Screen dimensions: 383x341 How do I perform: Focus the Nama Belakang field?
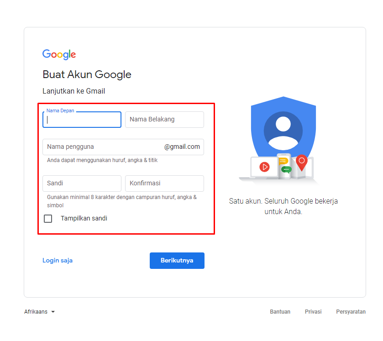164,120
